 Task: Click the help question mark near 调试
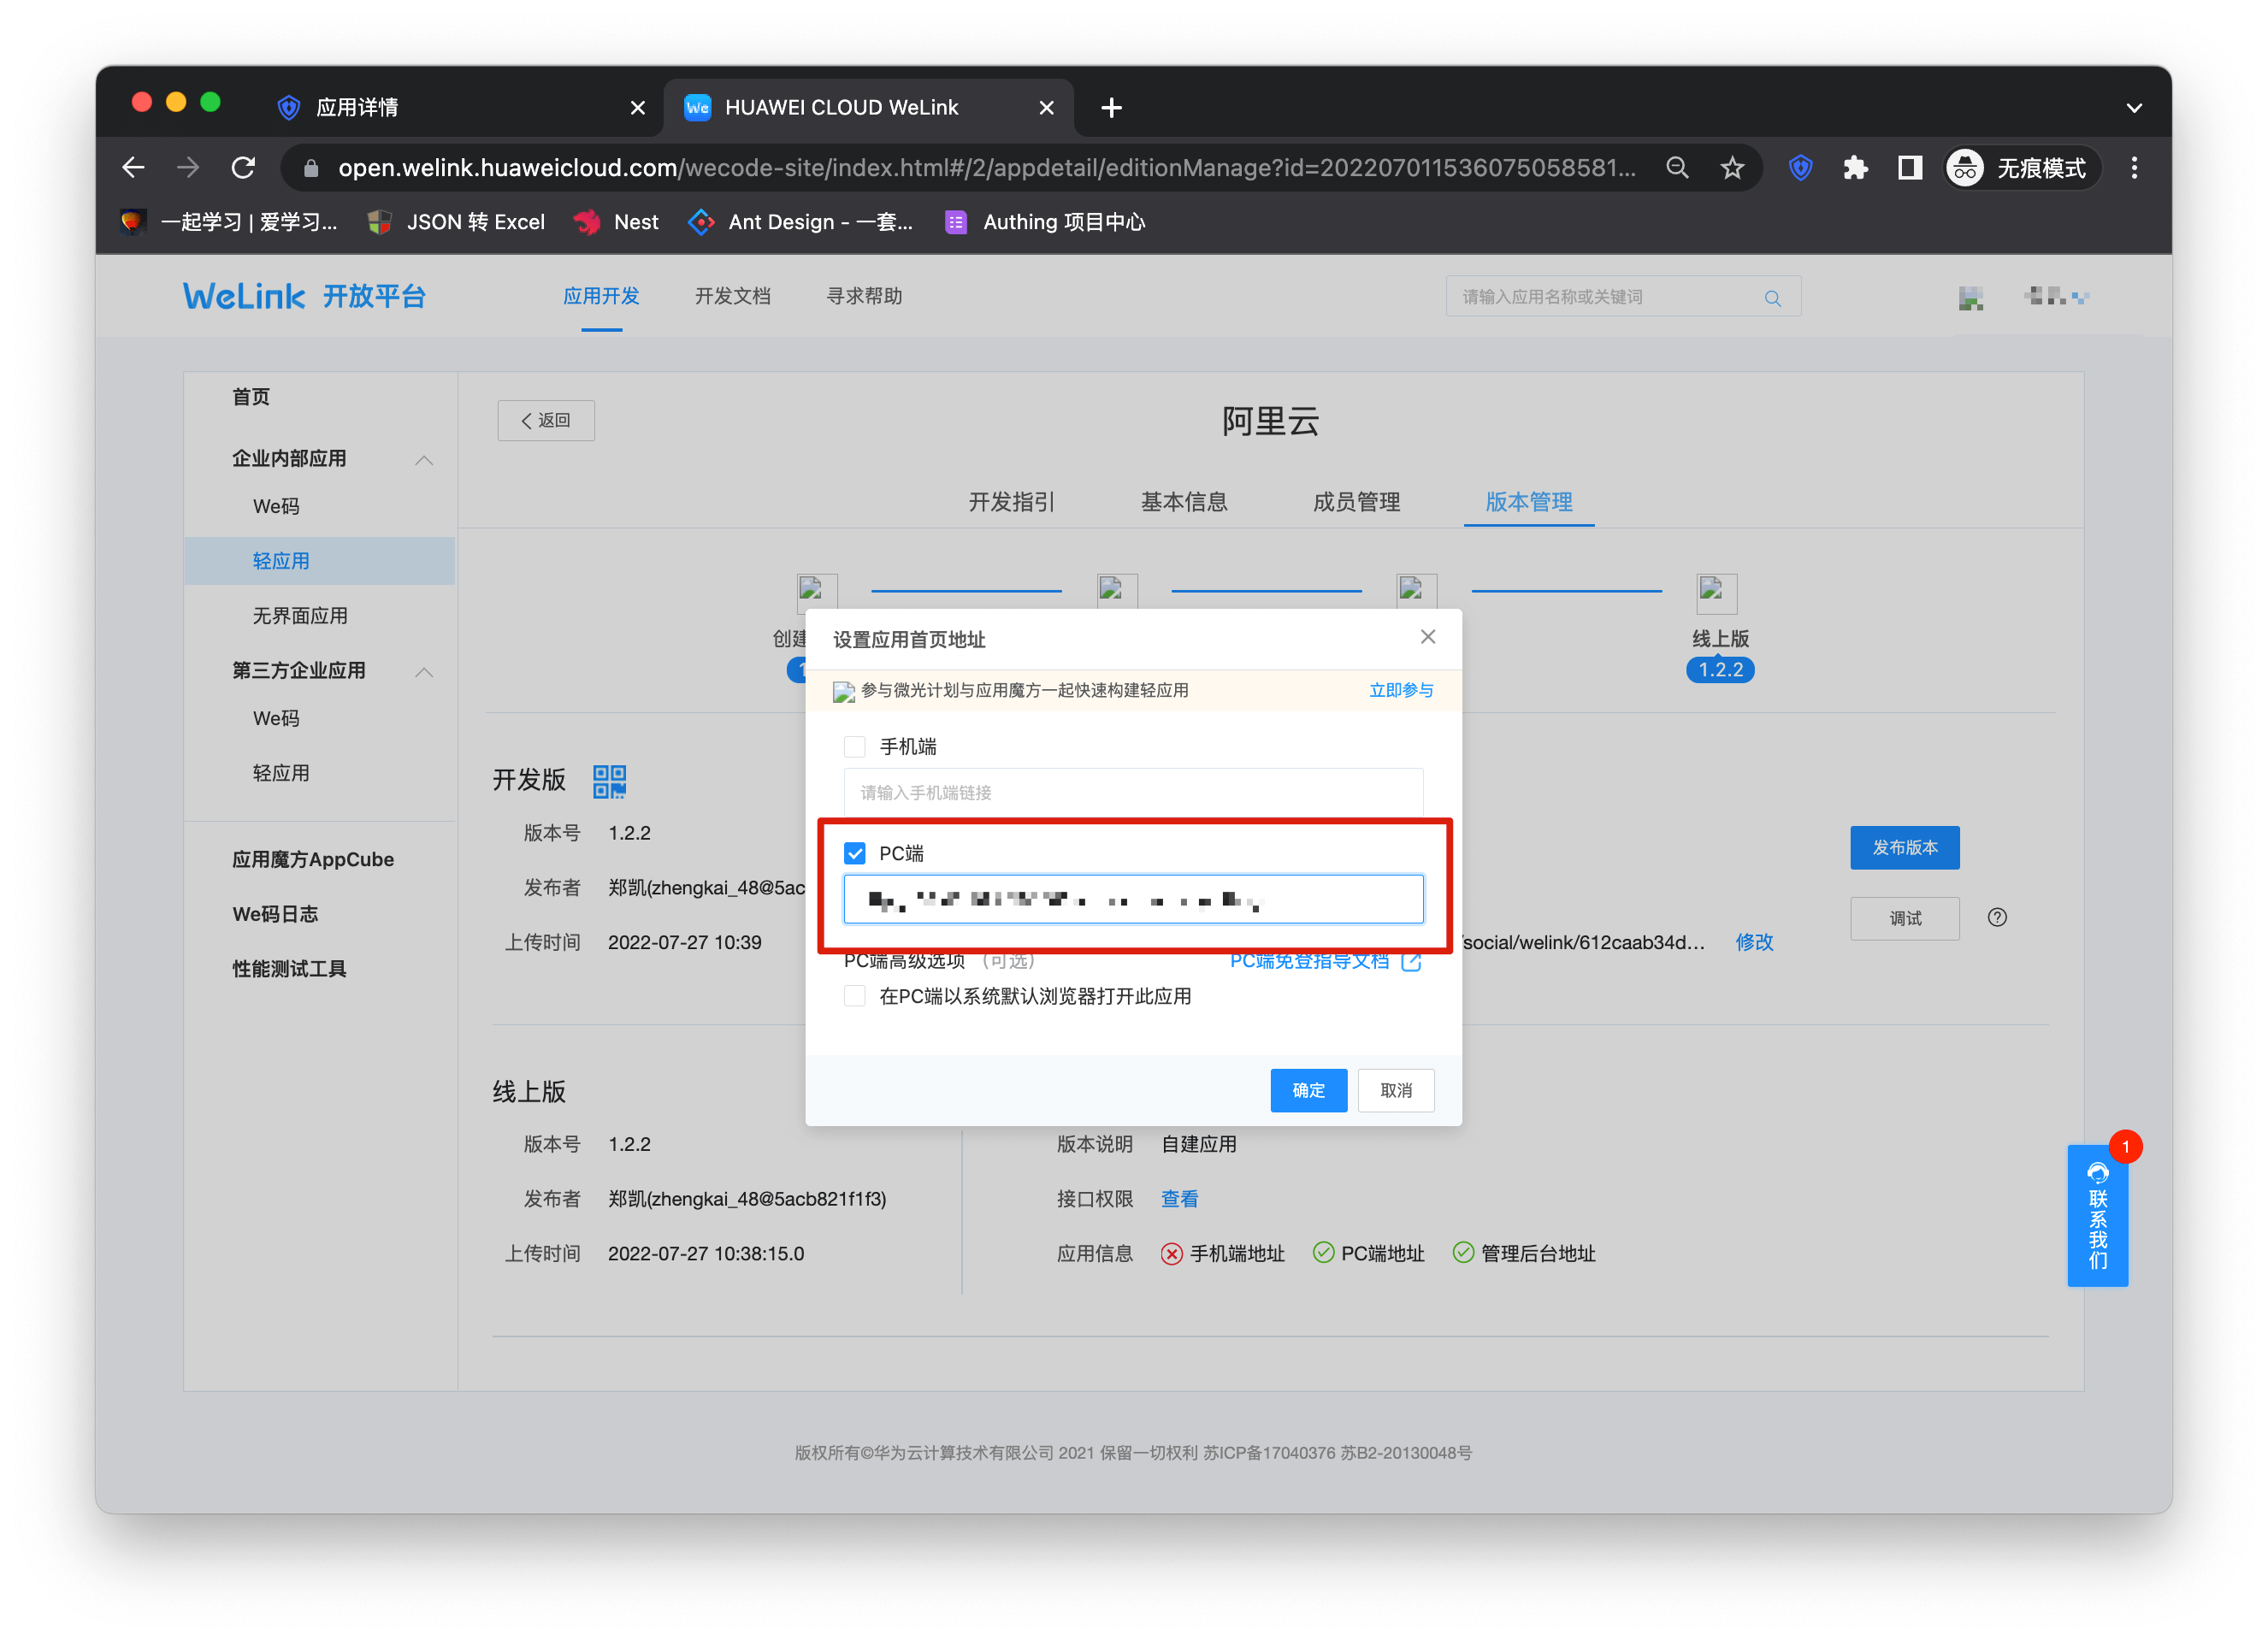coord(1997,917)
